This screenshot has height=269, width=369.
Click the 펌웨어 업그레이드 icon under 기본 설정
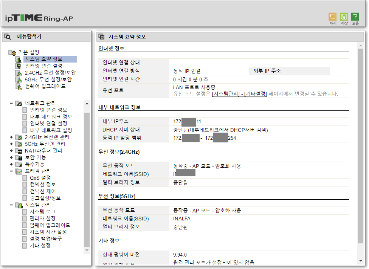coord(19,87)
